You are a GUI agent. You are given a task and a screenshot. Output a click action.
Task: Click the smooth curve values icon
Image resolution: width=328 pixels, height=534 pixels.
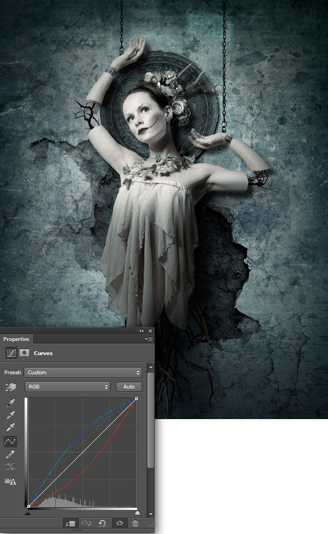(10, 467)
